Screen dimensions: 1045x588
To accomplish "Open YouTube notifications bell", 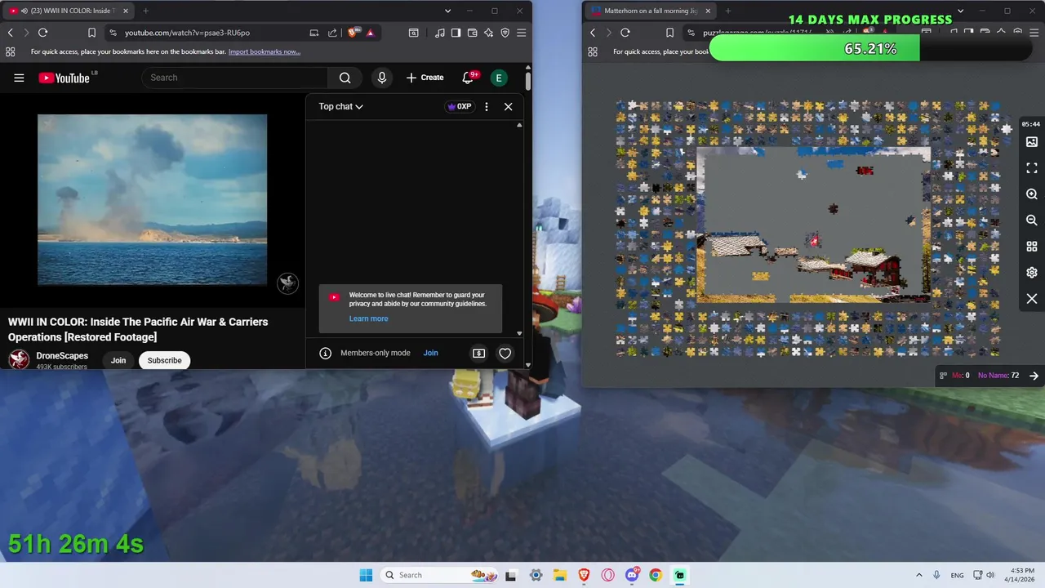I will 469,78.
